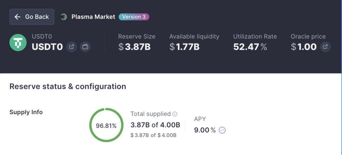Click the Available liquidity $1.77B value
Screen dimensions: 342x155
pos(184,47)
